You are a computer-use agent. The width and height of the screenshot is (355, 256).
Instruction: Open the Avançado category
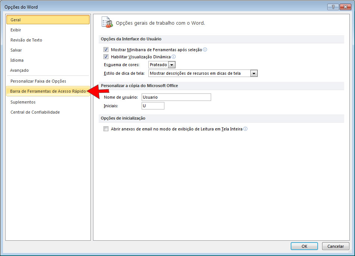coord(48,70)
